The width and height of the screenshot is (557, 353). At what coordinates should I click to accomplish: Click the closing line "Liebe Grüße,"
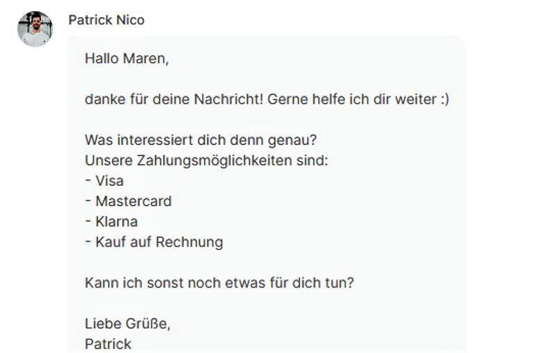[x=127, y=324]
